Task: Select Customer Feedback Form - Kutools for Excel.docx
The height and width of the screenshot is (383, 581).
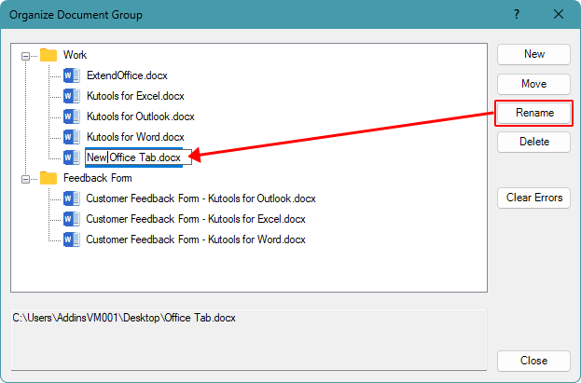Action: tap(196, 219)
